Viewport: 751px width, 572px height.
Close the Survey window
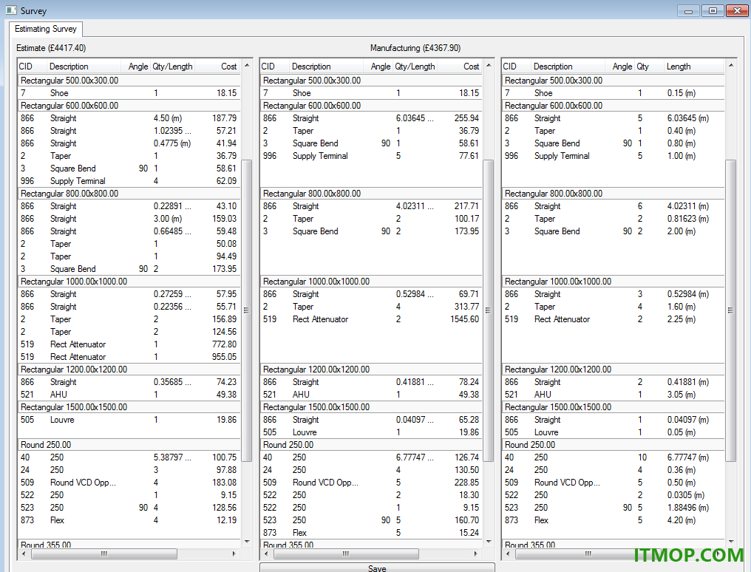point(737,11)
